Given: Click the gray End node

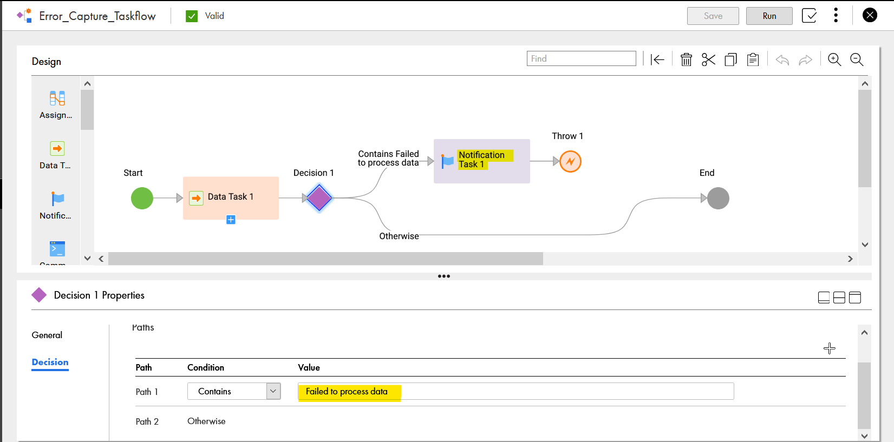Looking at the screenshot, I should [x=718, y=198].
